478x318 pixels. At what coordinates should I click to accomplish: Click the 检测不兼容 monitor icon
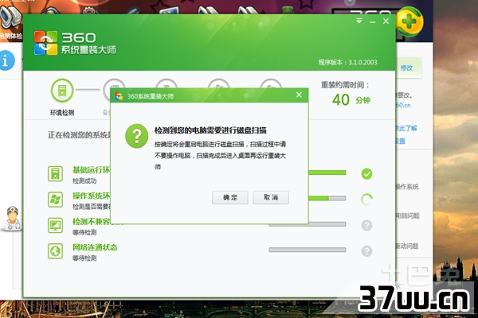pos(55,226)
